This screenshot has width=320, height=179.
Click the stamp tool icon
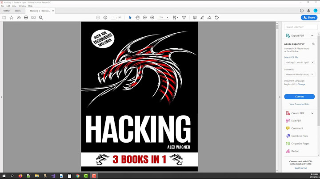[x=217, y=18]
